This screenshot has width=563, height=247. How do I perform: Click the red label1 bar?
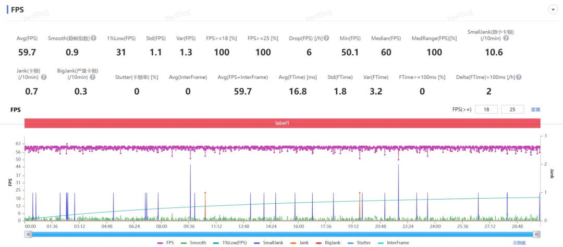(282, 123)
